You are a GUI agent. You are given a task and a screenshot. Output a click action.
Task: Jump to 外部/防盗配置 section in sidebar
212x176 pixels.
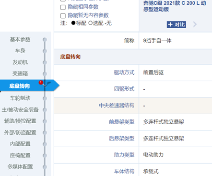(x=20, y=132)
